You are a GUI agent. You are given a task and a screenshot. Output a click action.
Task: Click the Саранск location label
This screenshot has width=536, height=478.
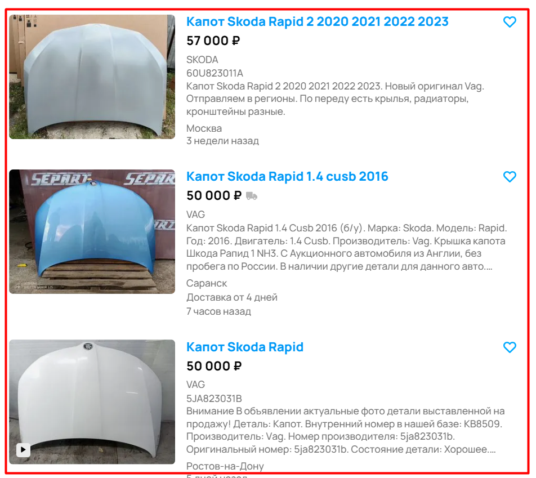(207, 283)
